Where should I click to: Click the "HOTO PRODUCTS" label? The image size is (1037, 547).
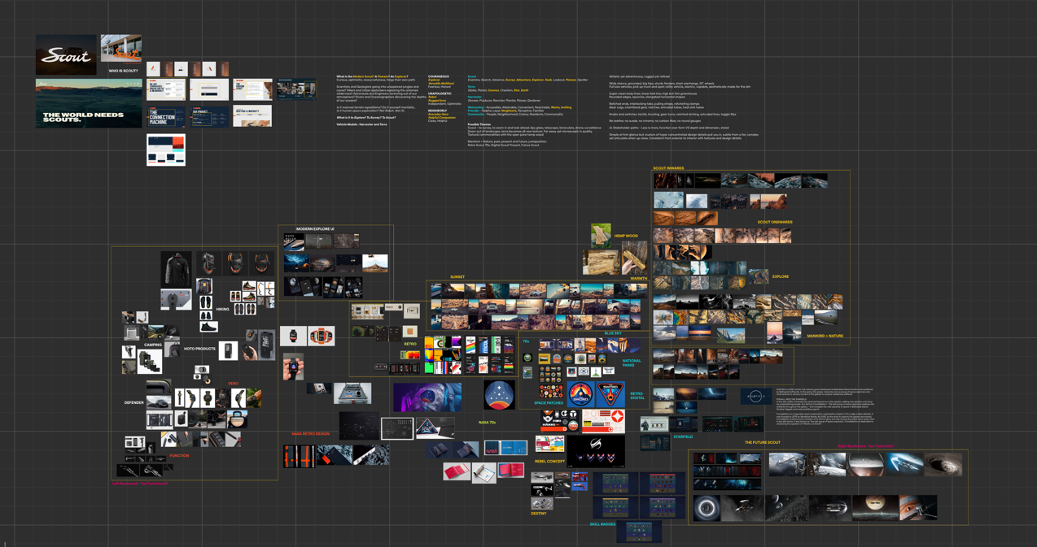click(199, 349)
